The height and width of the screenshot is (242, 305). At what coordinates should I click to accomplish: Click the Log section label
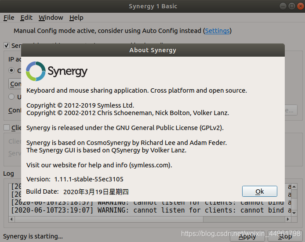tap(8, 173)
